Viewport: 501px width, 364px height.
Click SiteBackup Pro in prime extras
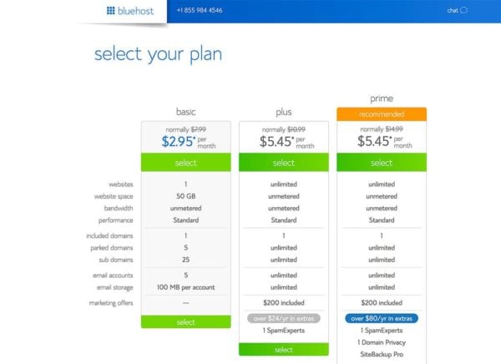tap(382, 356)
